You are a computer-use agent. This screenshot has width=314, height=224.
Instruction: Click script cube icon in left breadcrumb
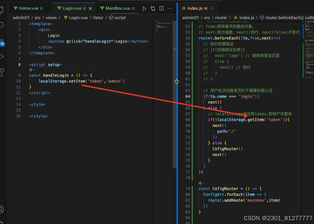coord(111,18)
